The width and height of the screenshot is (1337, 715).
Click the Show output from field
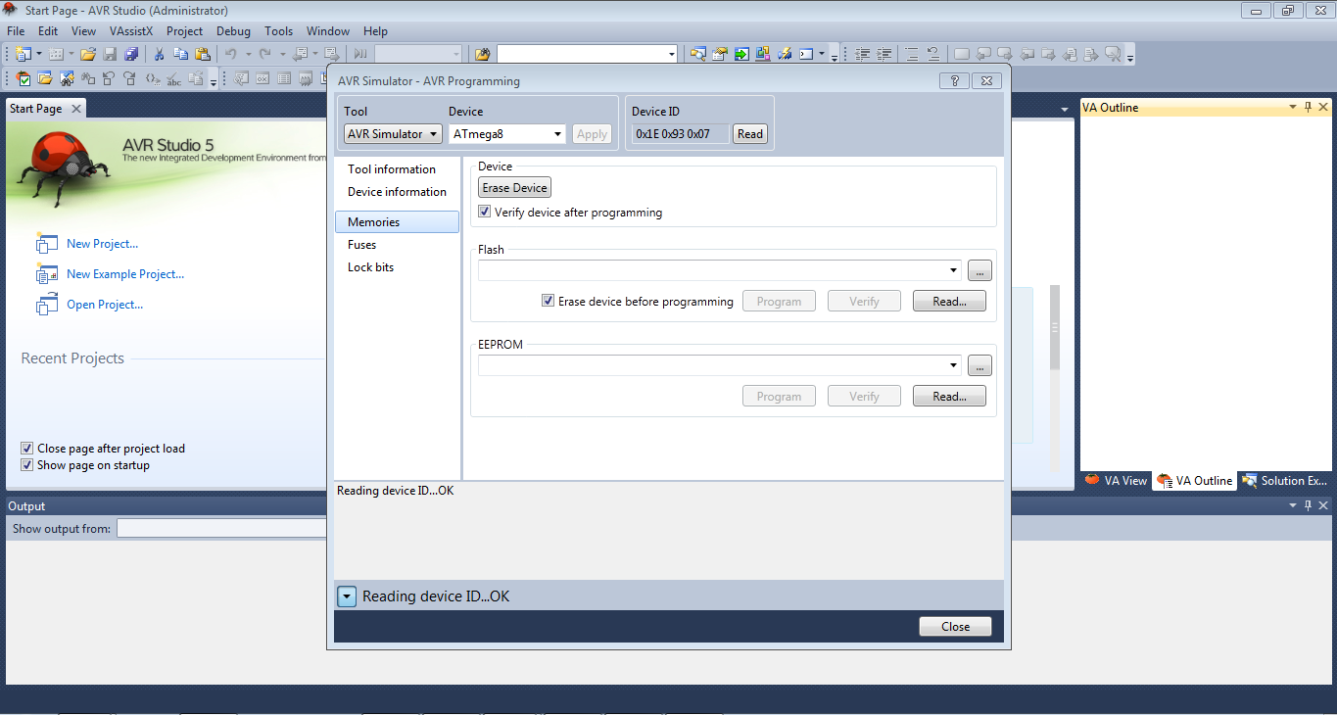(x=221, y=529)
